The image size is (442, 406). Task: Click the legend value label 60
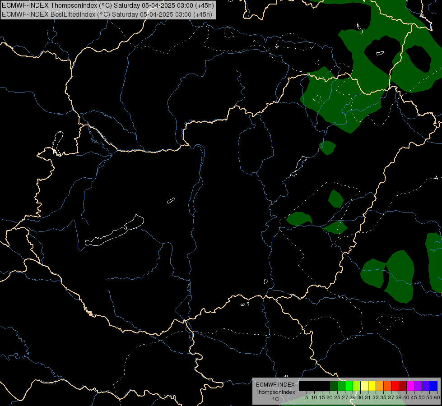(437, 397)
